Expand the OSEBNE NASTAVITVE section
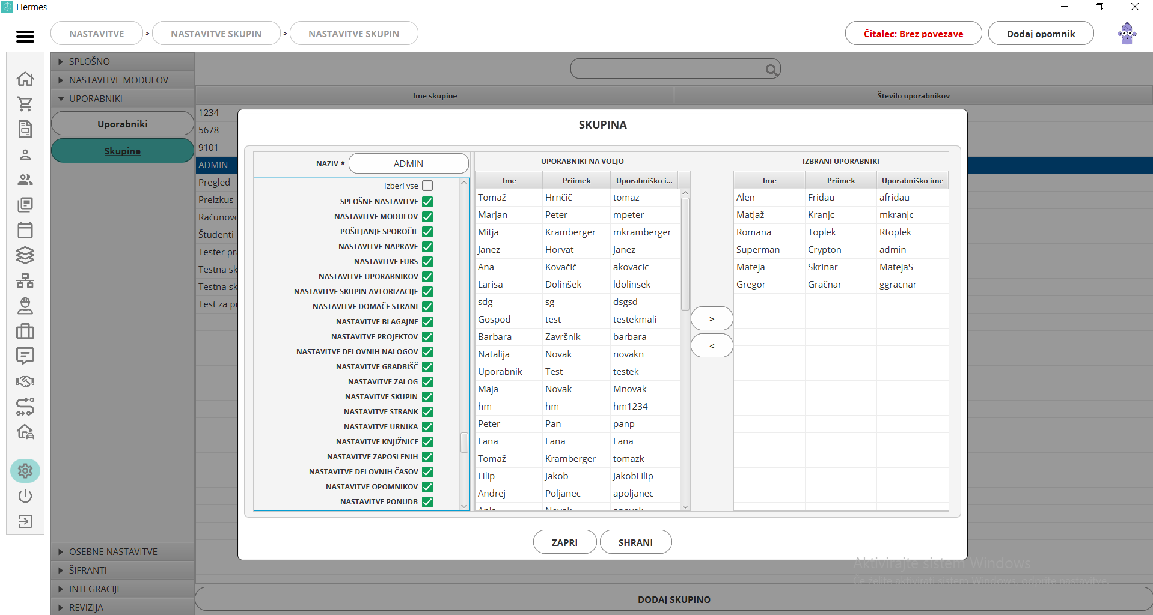1153x615 pixels. (x=123, y=551)
